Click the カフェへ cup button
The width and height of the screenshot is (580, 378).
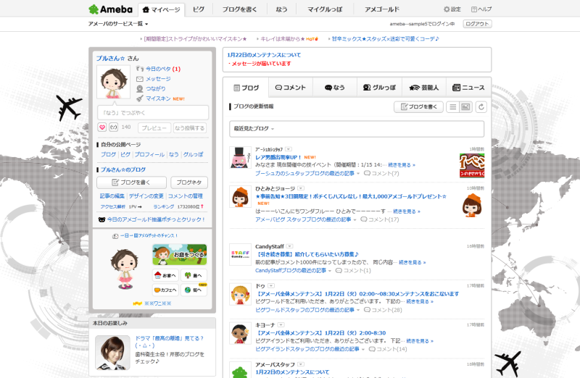pyautogui.click(x=165, y=290)
